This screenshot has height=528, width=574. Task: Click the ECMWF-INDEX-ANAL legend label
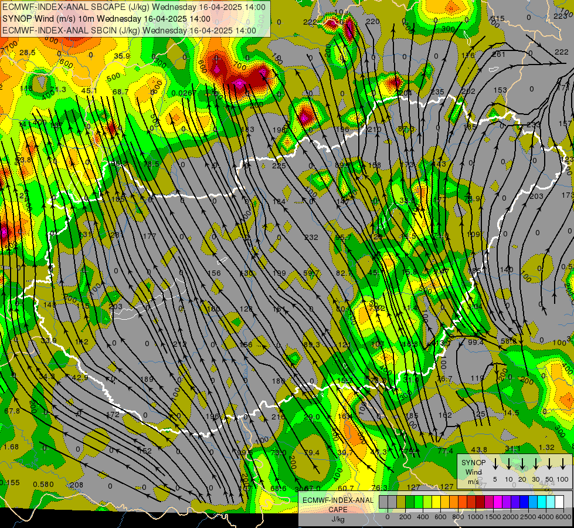pos(338,500)
